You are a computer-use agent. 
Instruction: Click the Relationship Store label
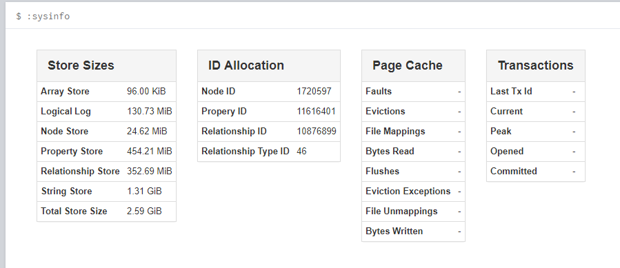[80, 171]
